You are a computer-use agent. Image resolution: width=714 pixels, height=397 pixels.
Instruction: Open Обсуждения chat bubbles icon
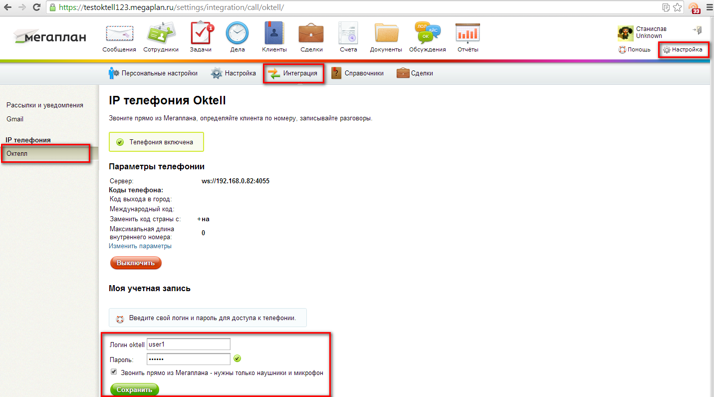click(x=427, y=33)
